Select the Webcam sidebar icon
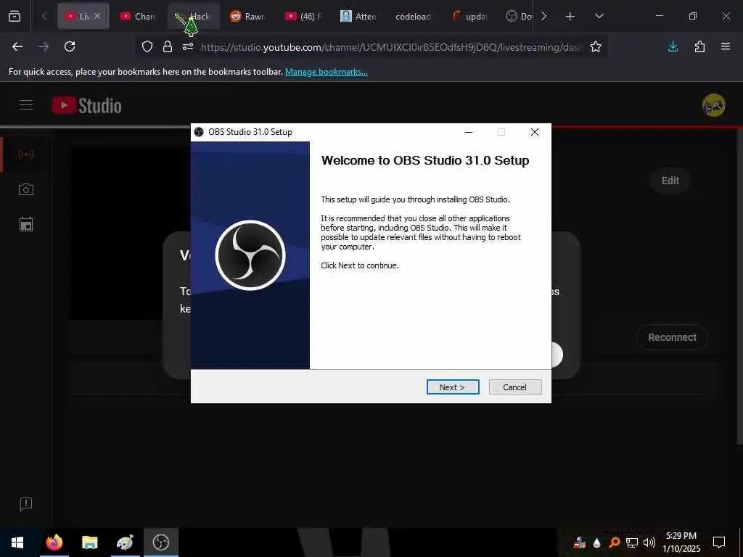Screen dimensions: 743x557 click(x=26, y=189)
